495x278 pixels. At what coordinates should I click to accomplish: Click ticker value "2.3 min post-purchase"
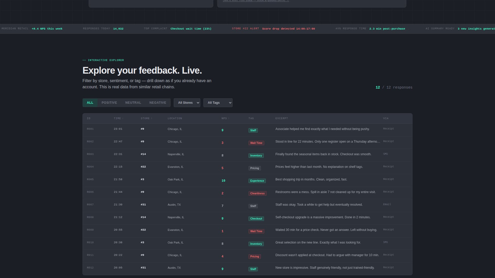tap(387, 29)
